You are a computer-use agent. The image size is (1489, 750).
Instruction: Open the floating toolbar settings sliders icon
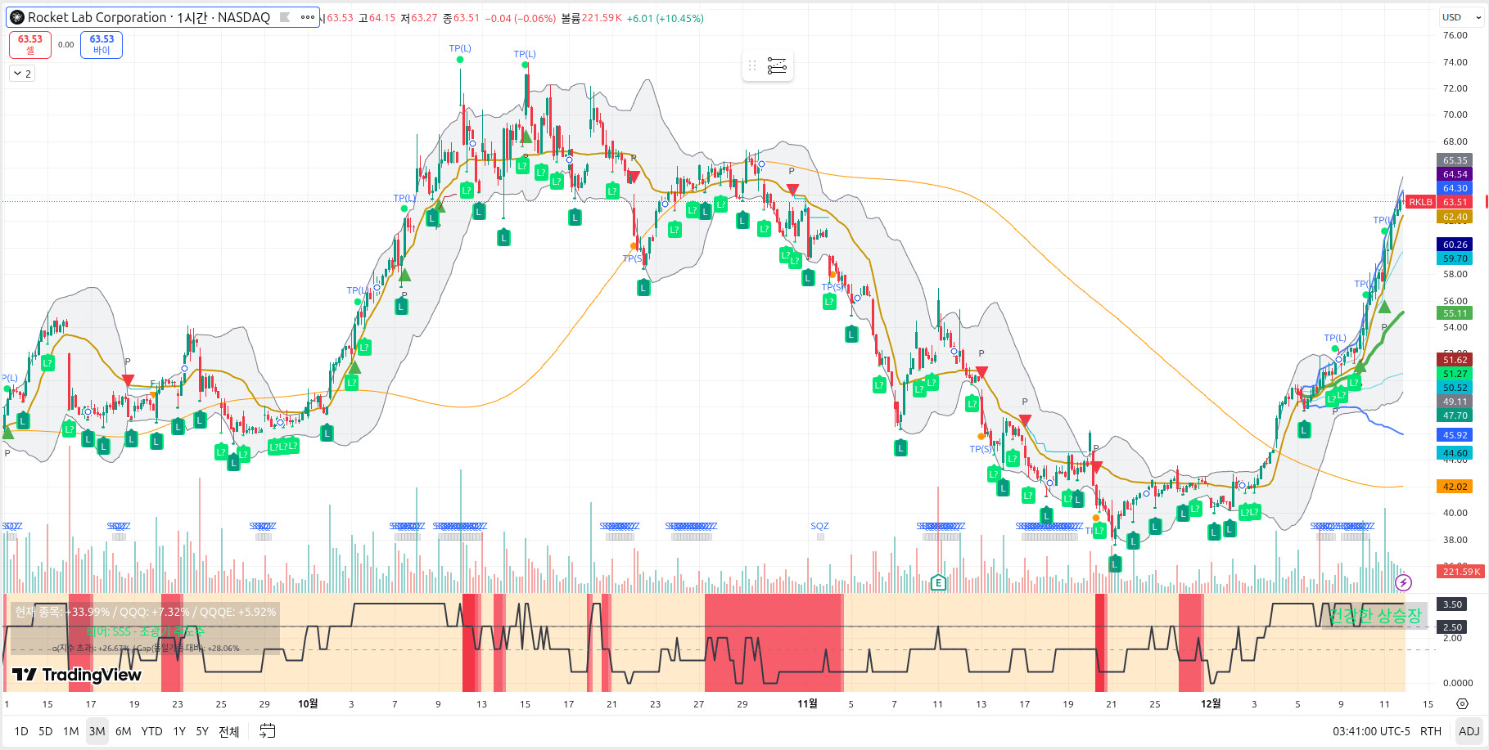pyautogui.click(x=777, y=65)
